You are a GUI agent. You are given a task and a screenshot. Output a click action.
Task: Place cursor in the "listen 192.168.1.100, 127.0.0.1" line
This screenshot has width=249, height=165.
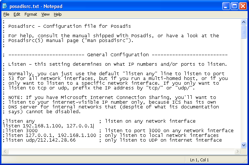[48, 126]
